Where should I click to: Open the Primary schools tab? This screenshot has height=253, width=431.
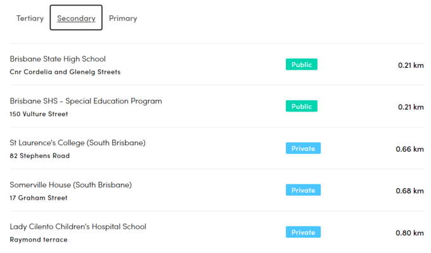(123, 18)
